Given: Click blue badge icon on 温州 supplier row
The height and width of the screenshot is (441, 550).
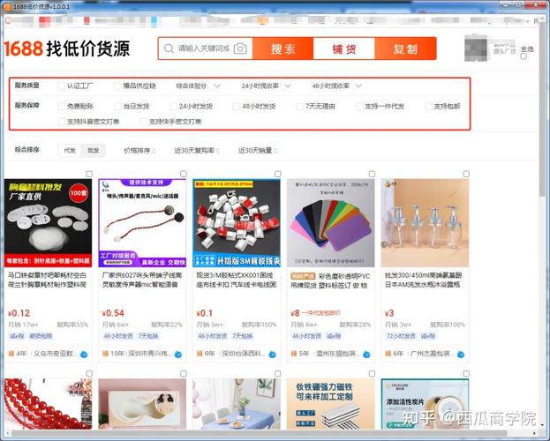Looking at the screenshot, I should pyautogui.click(x=366, y=355).
